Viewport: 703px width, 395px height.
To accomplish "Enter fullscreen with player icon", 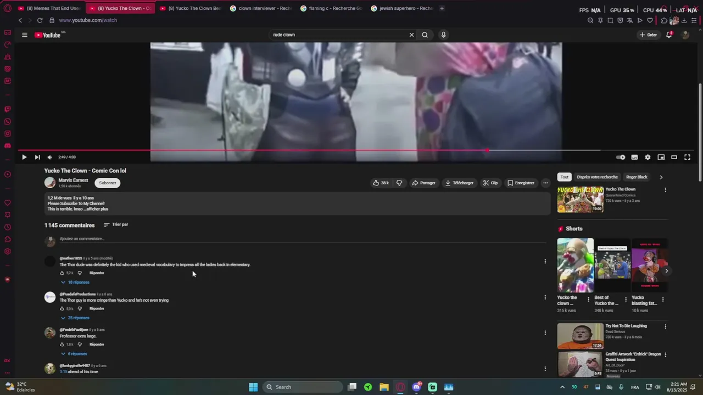I will click(x=687, y=157).
